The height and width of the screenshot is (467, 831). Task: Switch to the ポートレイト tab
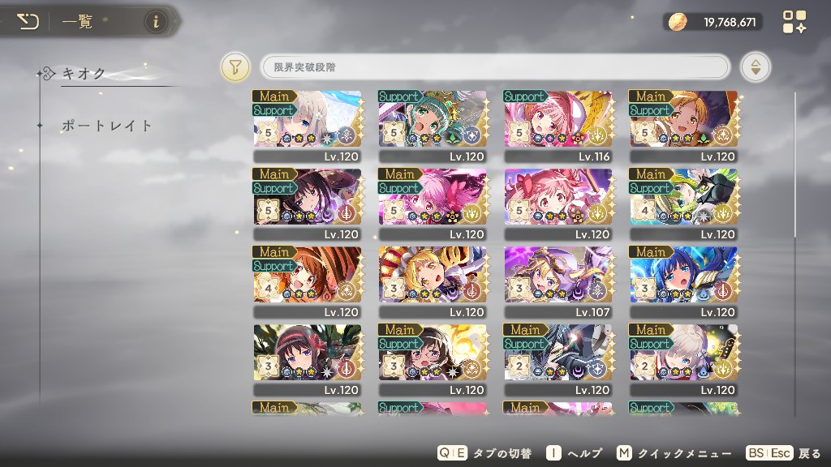[106, 126]
